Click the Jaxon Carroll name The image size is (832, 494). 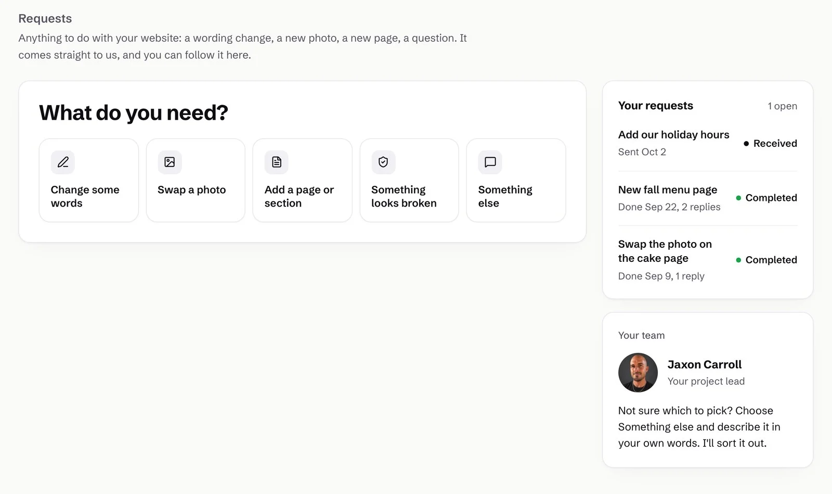tap(705, 364)
